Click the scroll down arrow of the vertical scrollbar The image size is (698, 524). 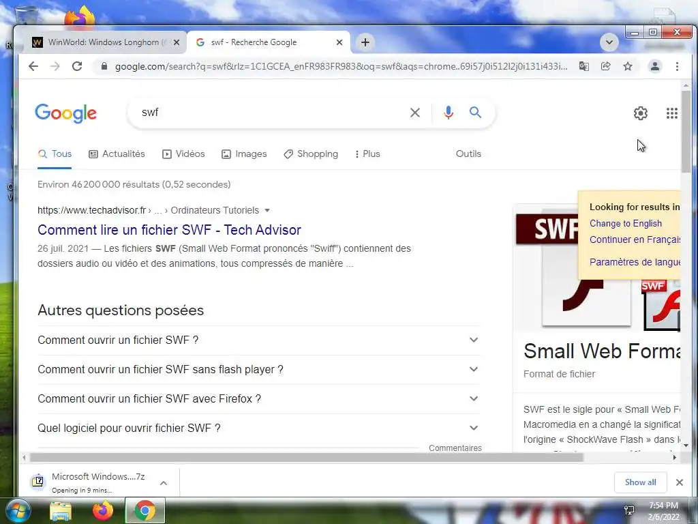point(686,445)
